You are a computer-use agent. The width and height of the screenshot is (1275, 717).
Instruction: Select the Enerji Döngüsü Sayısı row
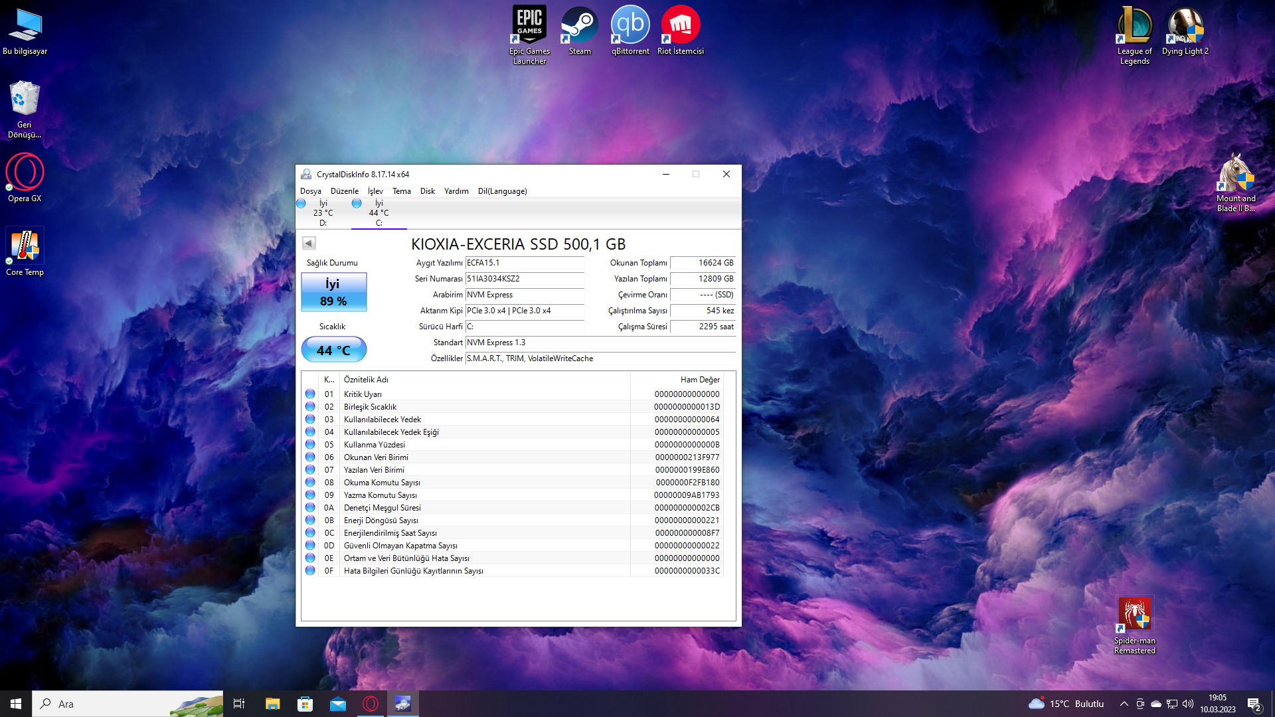pyautogui.click(x=513, y=520)
